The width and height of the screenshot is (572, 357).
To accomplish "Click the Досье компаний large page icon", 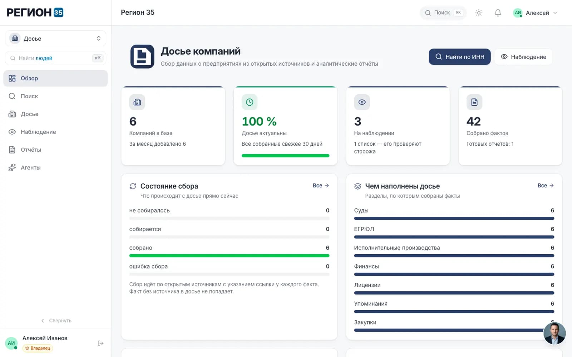I will (x=142, y=56).
